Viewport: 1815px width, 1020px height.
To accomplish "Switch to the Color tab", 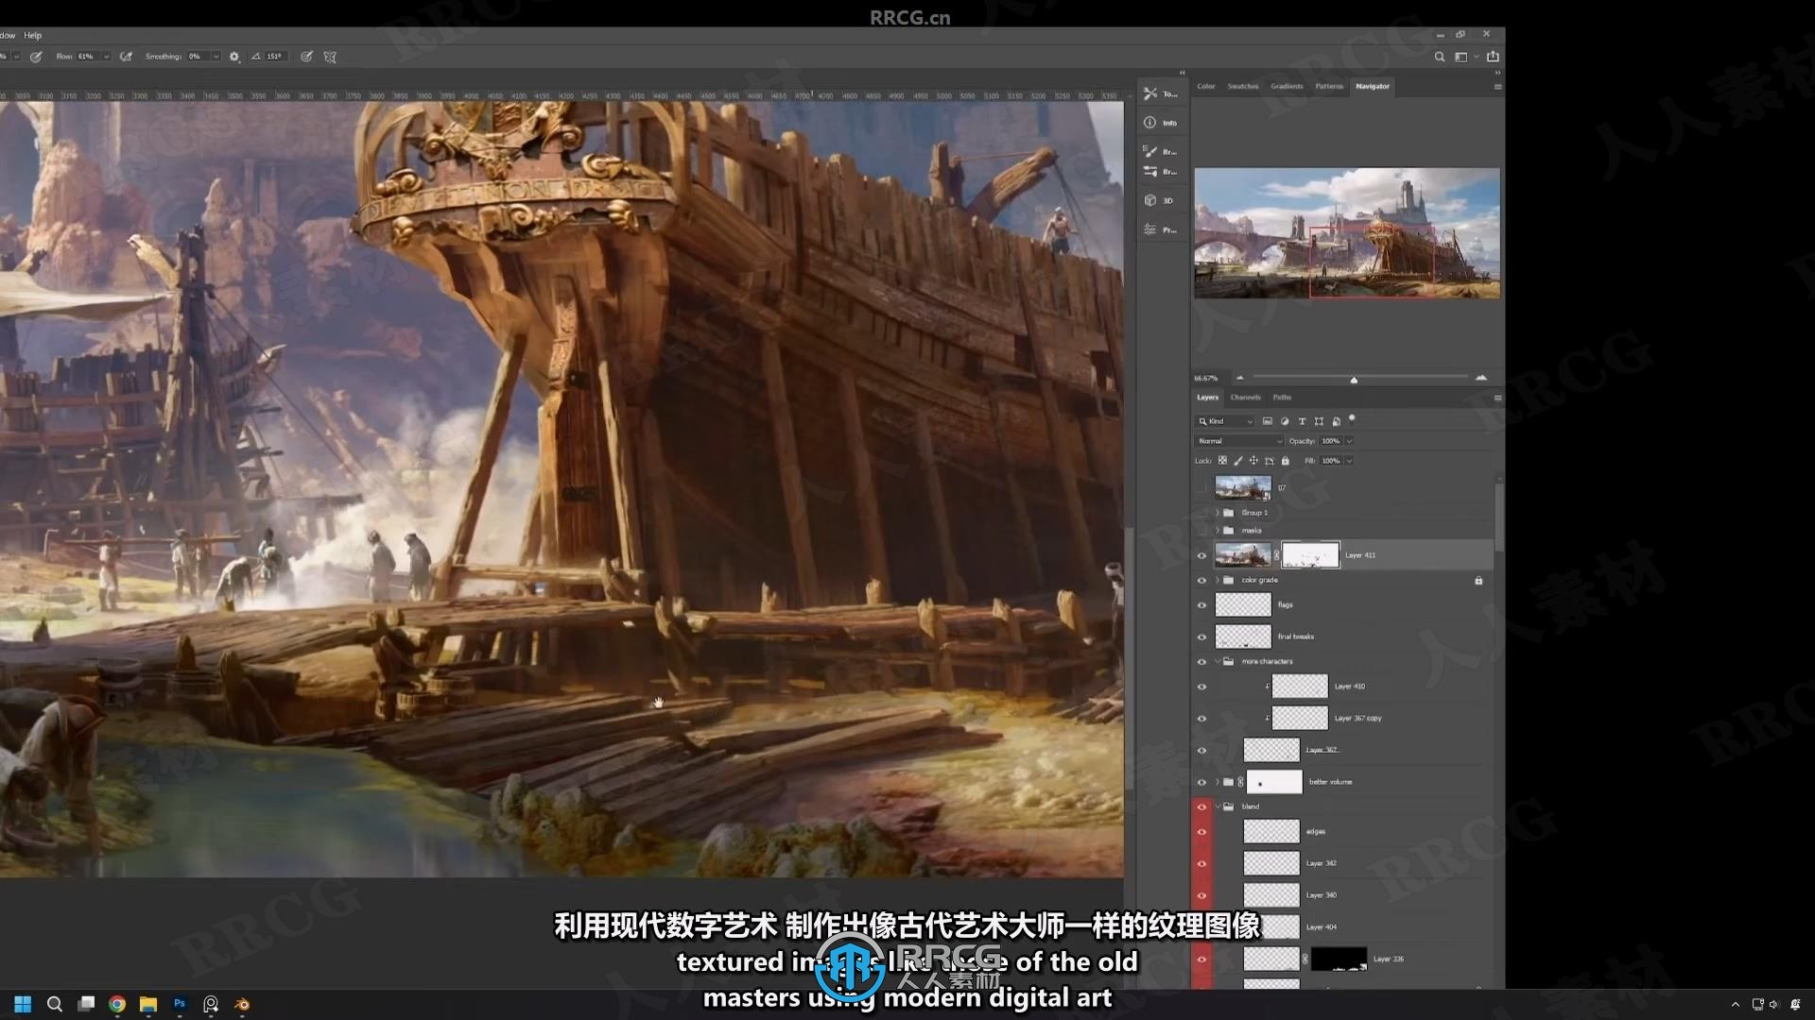I will 1205,86.
